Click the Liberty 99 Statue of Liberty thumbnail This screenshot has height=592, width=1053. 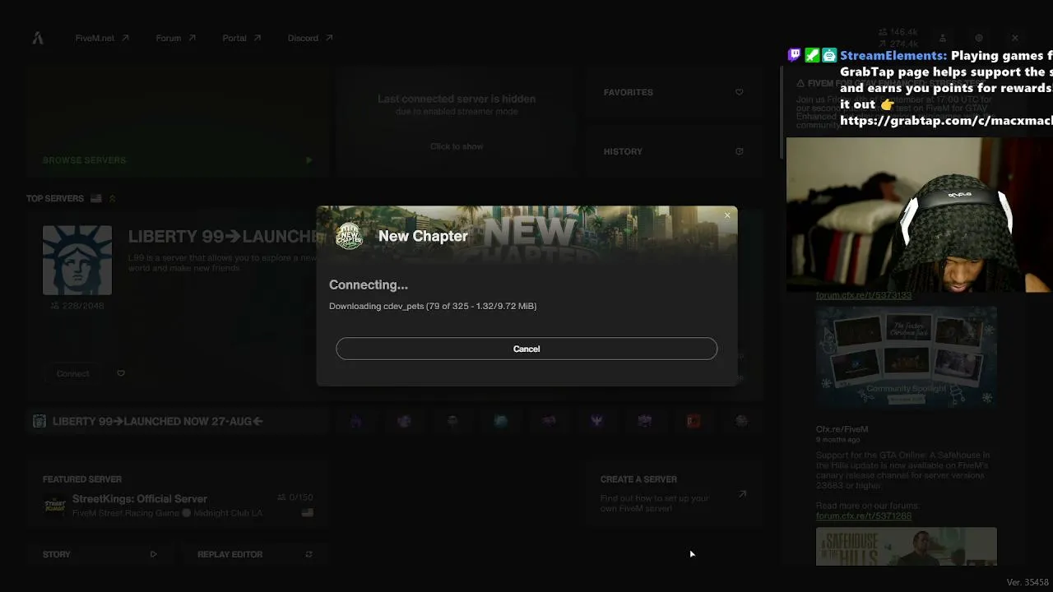click(x=77, y=260)
